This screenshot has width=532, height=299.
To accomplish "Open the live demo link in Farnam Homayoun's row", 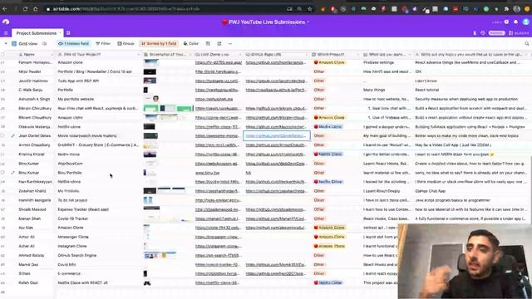I will (x=219, y=62).
